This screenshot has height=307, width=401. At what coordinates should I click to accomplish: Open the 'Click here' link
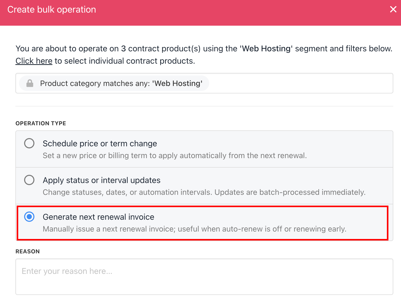pos(34,61)
